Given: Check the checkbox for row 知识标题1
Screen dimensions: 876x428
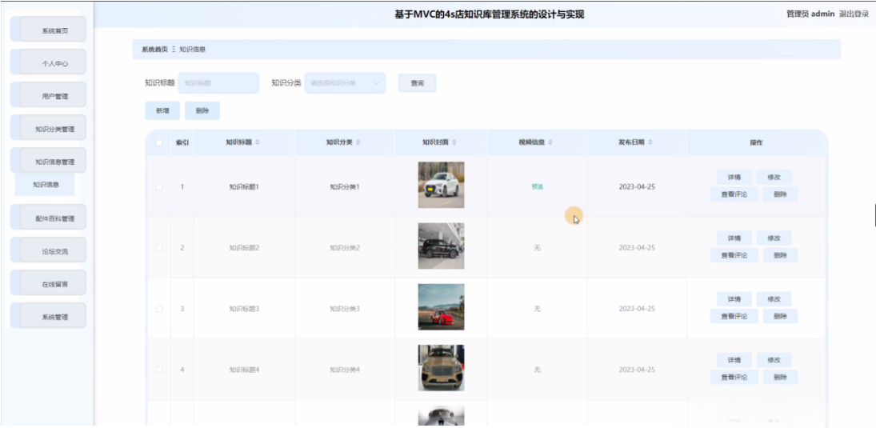Looking at the screenshot, I should [x=159, y=186].
